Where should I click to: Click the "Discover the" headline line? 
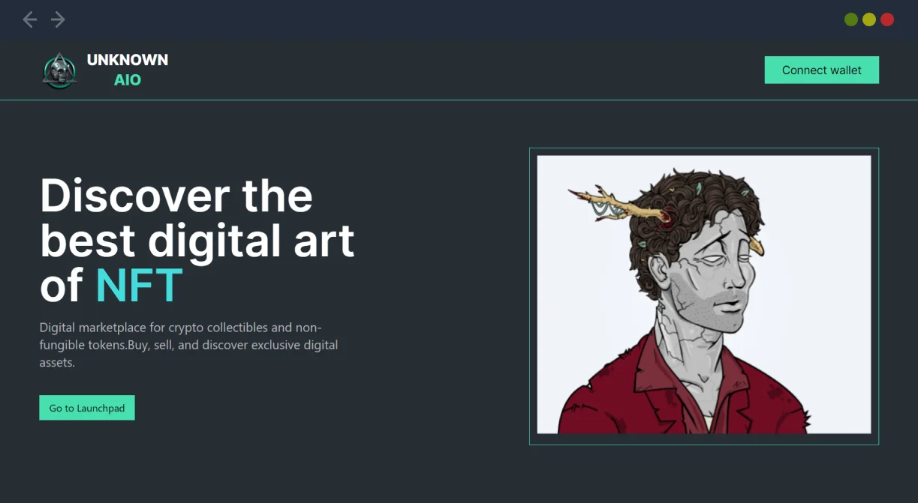176,196
